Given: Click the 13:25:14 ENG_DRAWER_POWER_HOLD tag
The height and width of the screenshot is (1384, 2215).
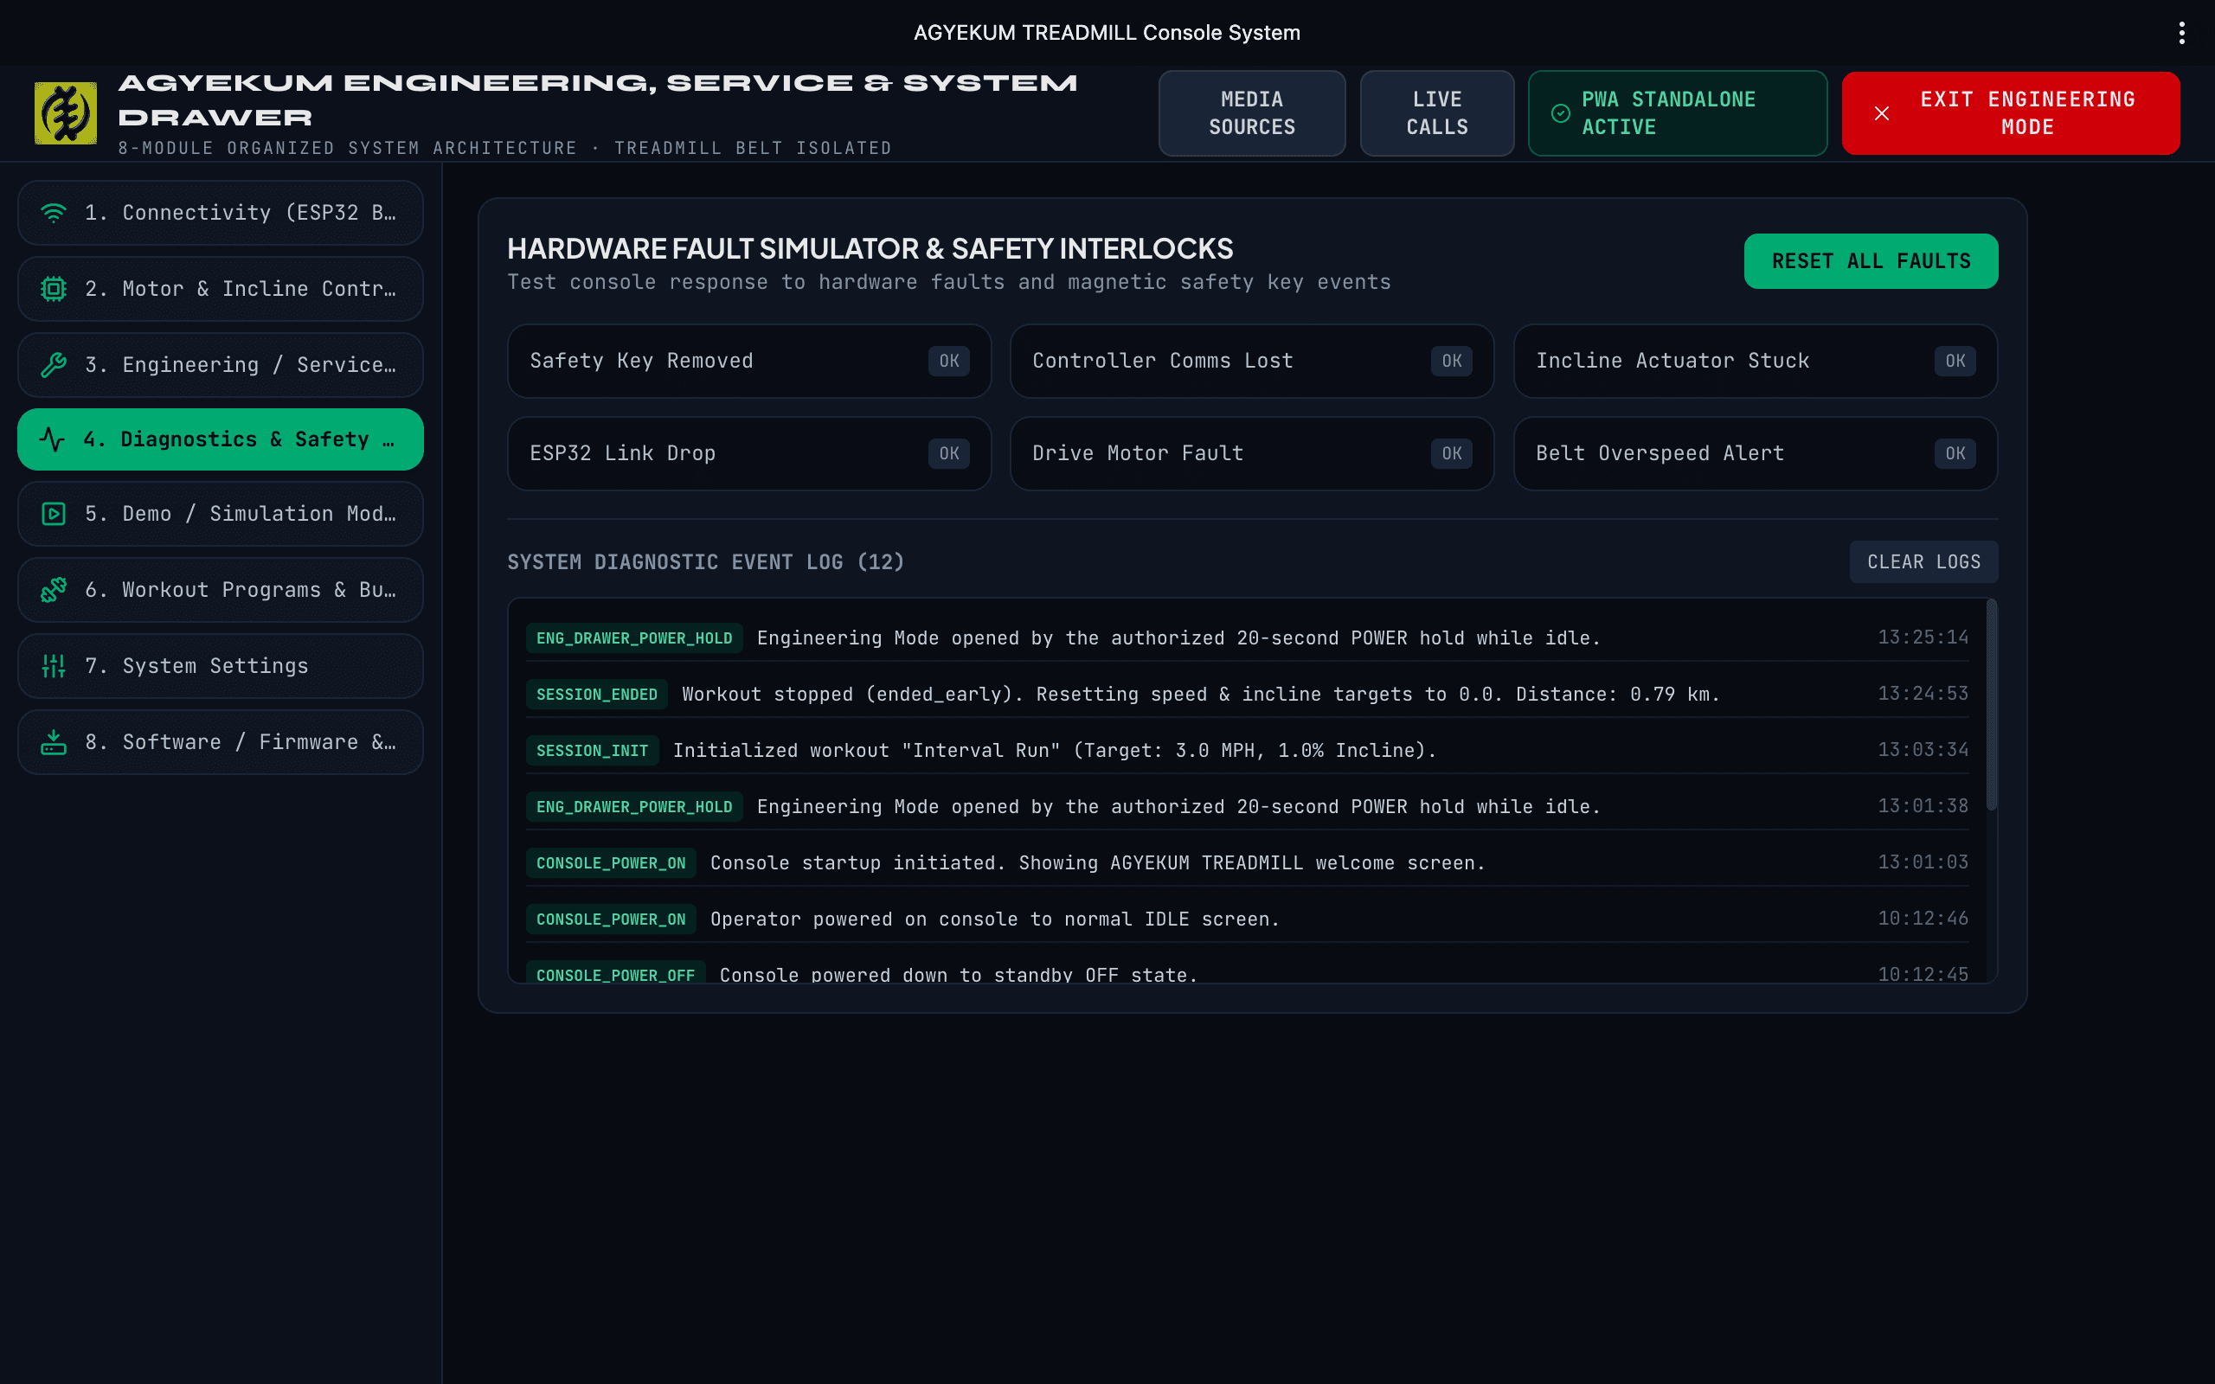Looking at the screenshot, I should click(634, 638).
